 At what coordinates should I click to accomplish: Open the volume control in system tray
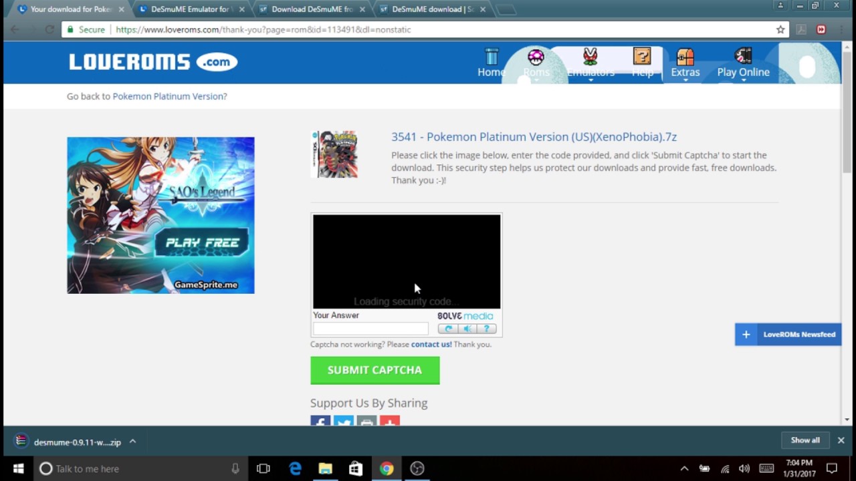(744, 468)
